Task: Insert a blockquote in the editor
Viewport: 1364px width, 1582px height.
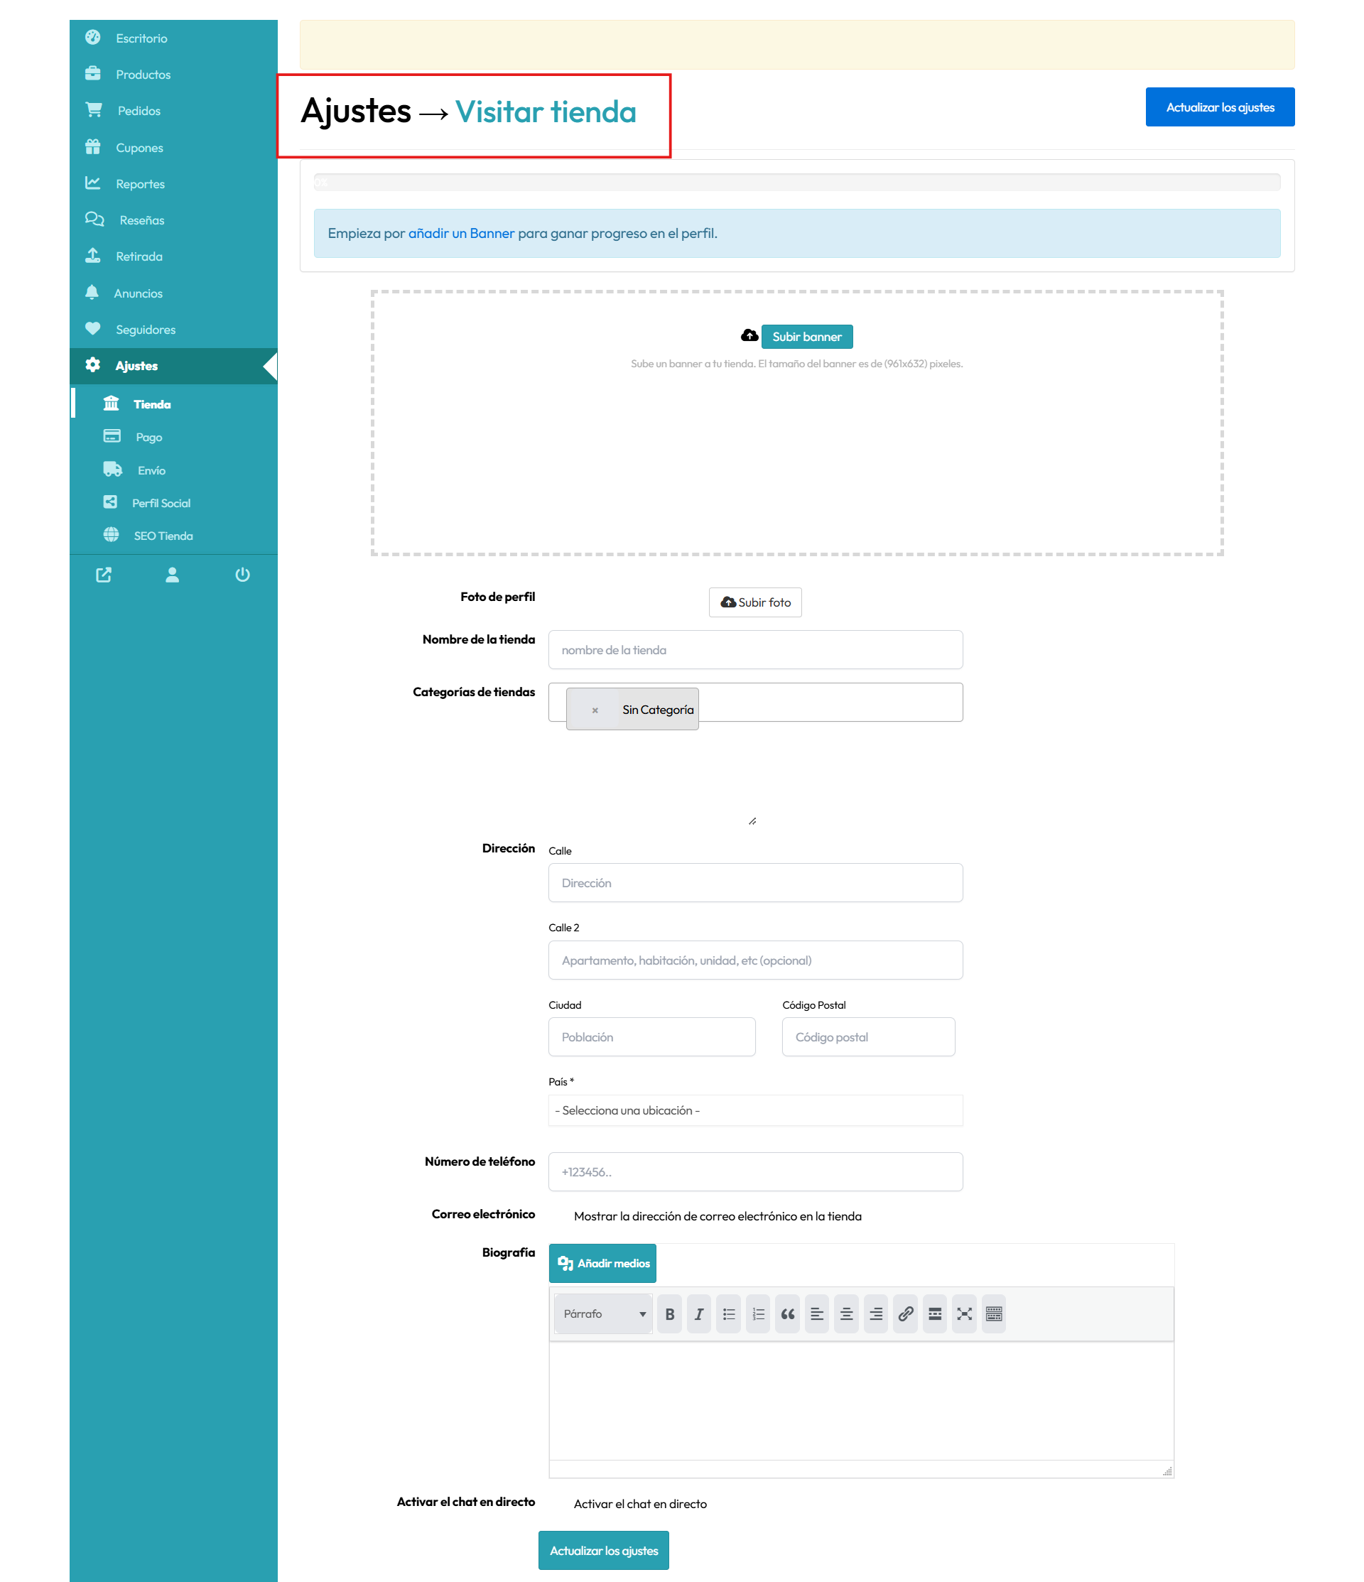Action: click(x=787, y=1314)
